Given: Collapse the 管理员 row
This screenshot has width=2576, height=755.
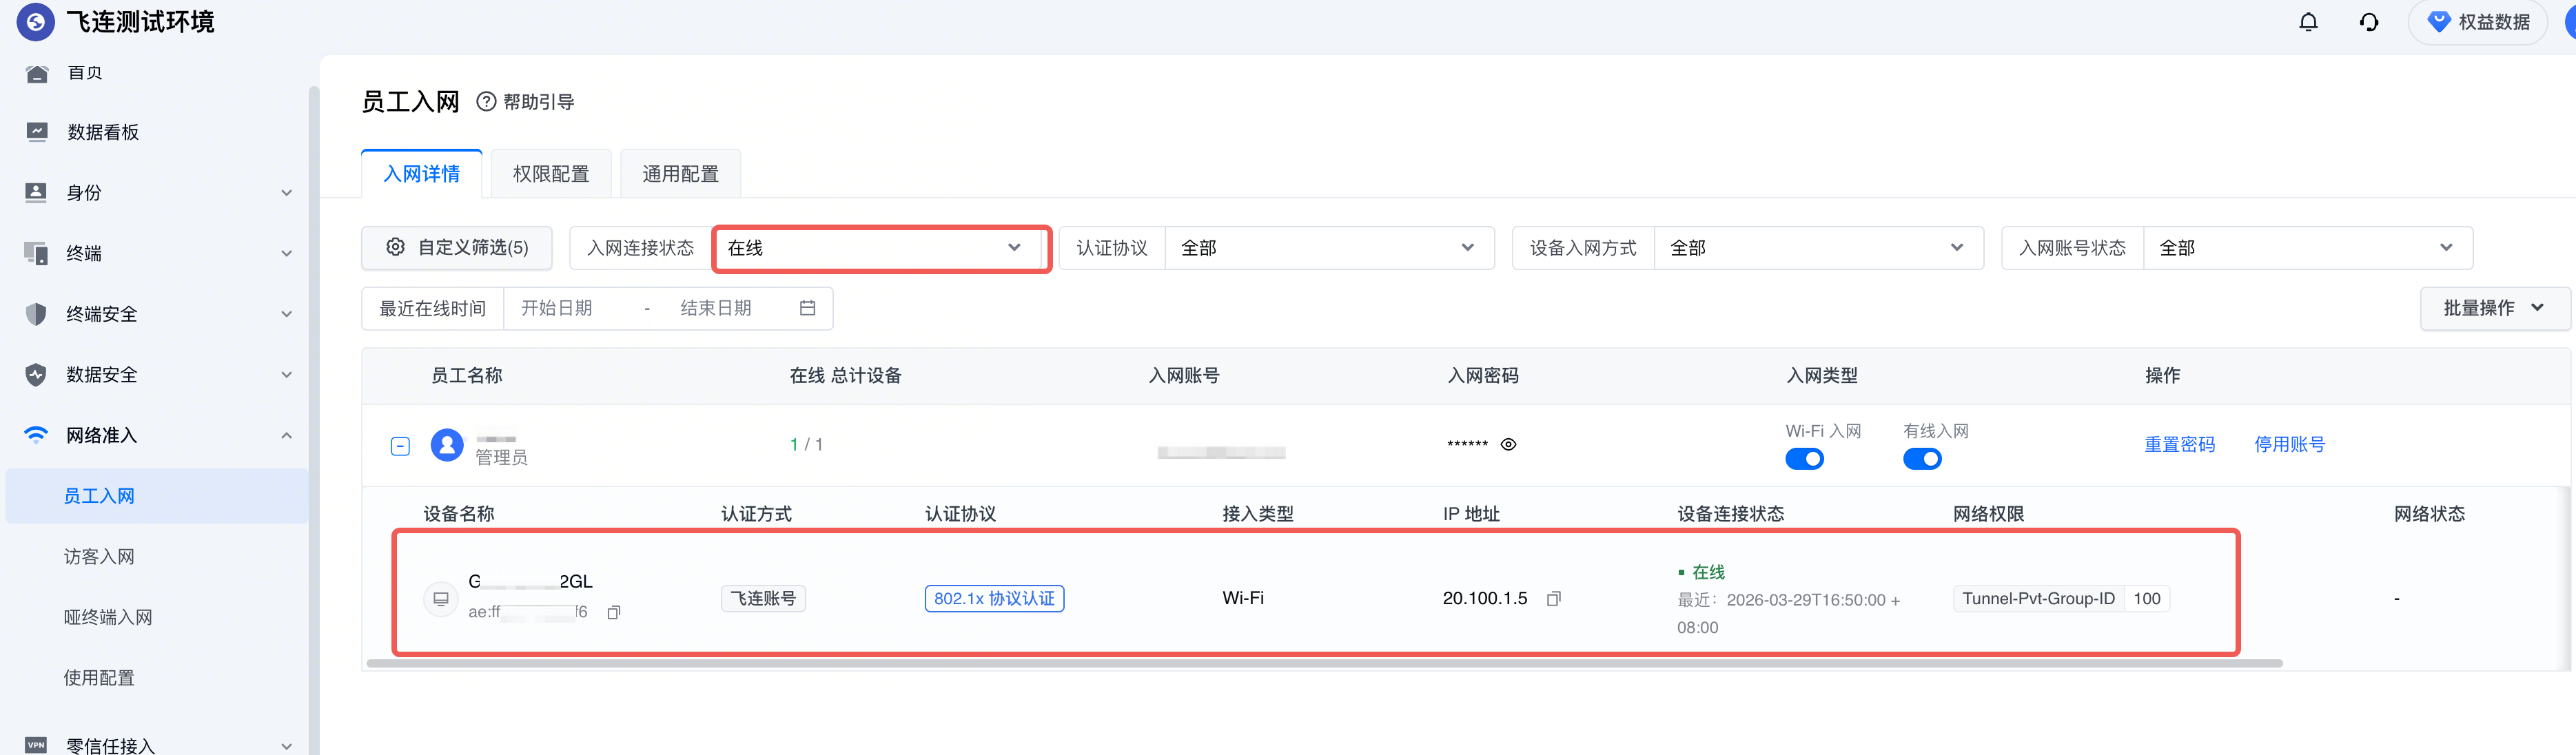Looking at the screenshot, I should coord(400,446).
